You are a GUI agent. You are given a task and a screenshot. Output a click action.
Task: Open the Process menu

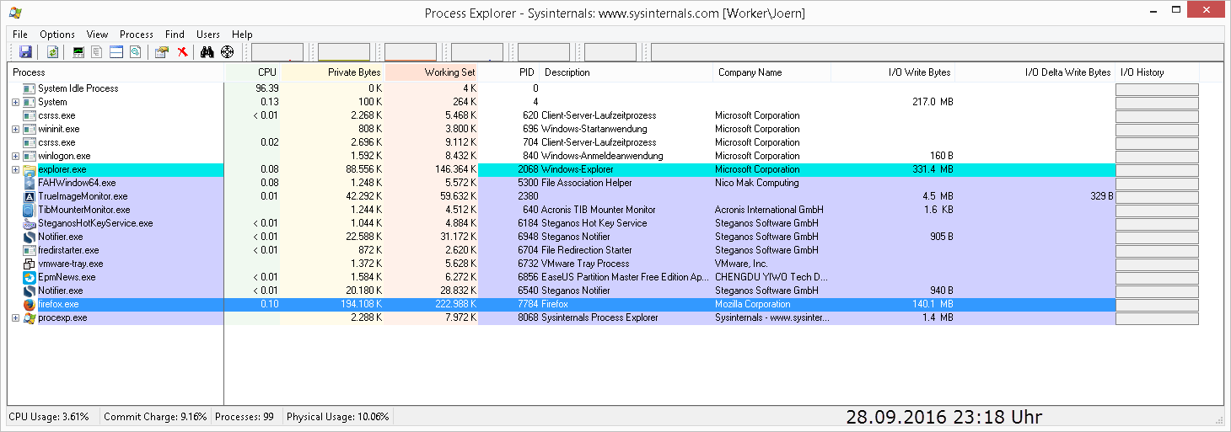click(136, 35)
